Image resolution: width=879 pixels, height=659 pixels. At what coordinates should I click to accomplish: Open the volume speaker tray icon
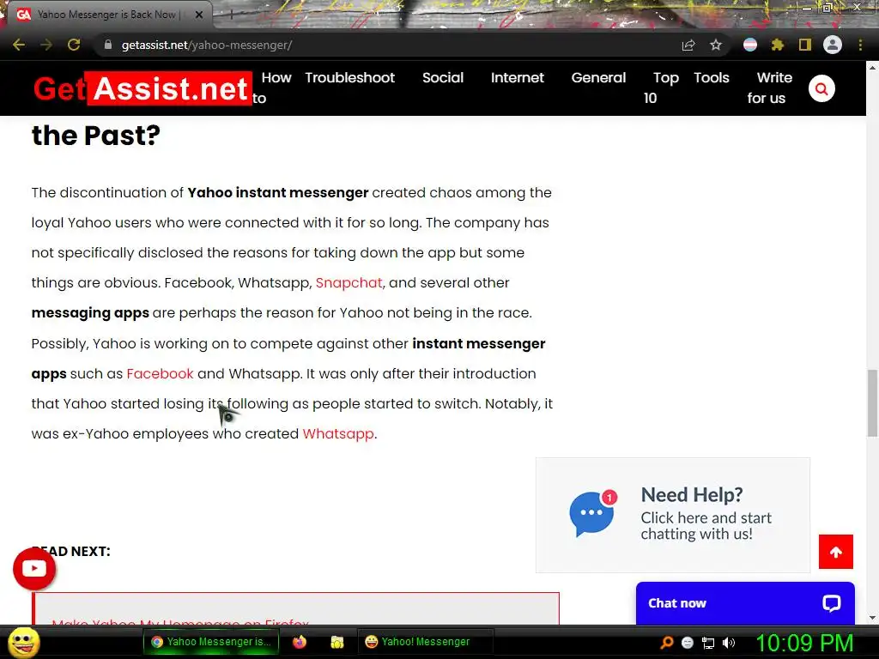click(x=729, y=643)
